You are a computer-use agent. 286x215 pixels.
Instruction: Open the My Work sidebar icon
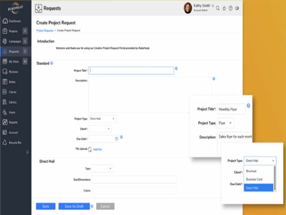pyautogui.click(x=5, y=61)
